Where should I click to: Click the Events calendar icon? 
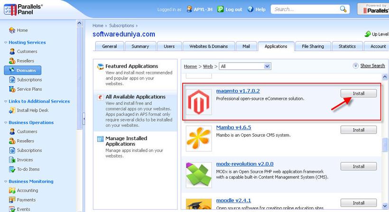[x=12, y=209]
